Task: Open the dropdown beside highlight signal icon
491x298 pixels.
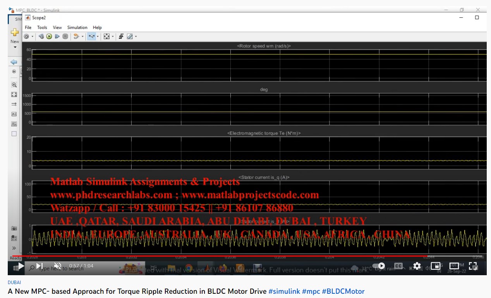Action: (x=82, y=37)
